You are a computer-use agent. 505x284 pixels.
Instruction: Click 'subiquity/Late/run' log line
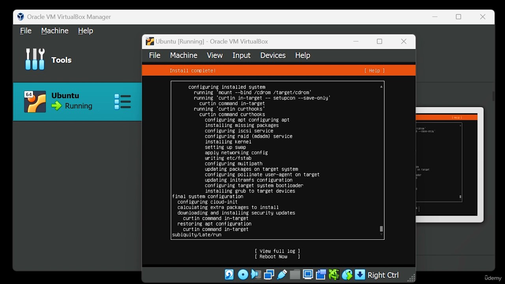pyautogui.click(x=196, y=235)
